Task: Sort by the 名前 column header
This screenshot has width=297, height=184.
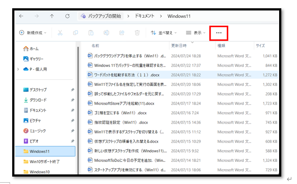Action: coord(95,46)
